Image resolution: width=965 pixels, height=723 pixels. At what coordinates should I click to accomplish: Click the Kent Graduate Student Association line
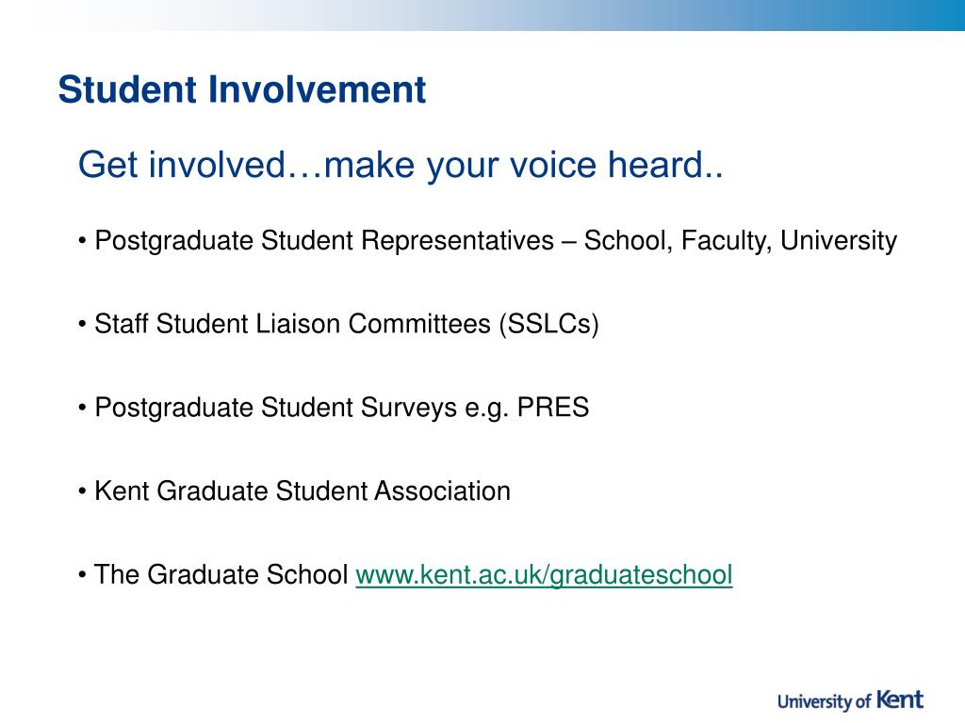(x=294, y=491)
